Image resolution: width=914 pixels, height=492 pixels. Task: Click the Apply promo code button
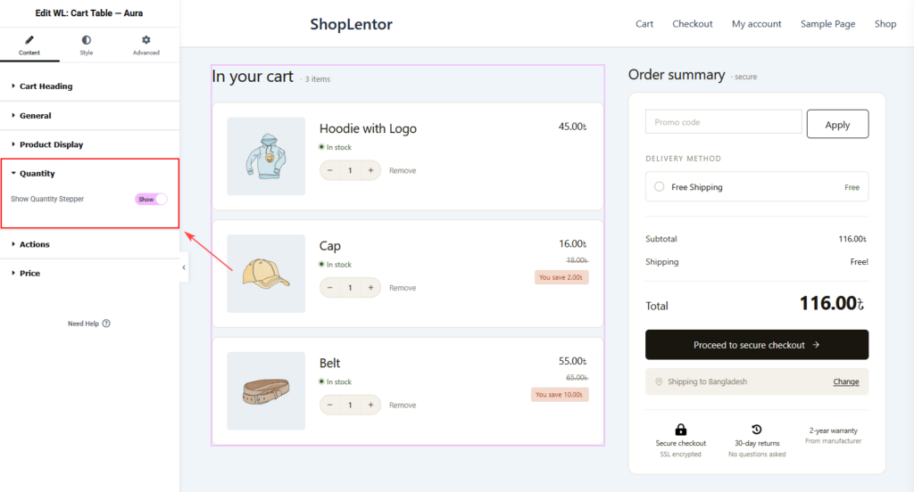coord(837,124)
